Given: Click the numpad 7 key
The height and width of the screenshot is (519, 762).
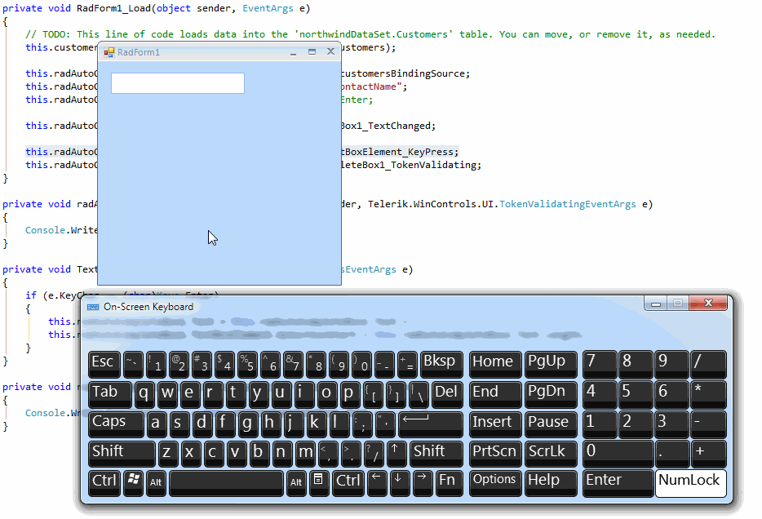Looking at the screenshot, I should pyautogui.click(x=600, y=364).
